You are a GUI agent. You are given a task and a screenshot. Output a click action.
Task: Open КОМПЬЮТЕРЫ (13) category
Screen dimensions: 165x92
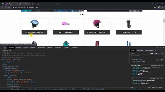(34, 32)
